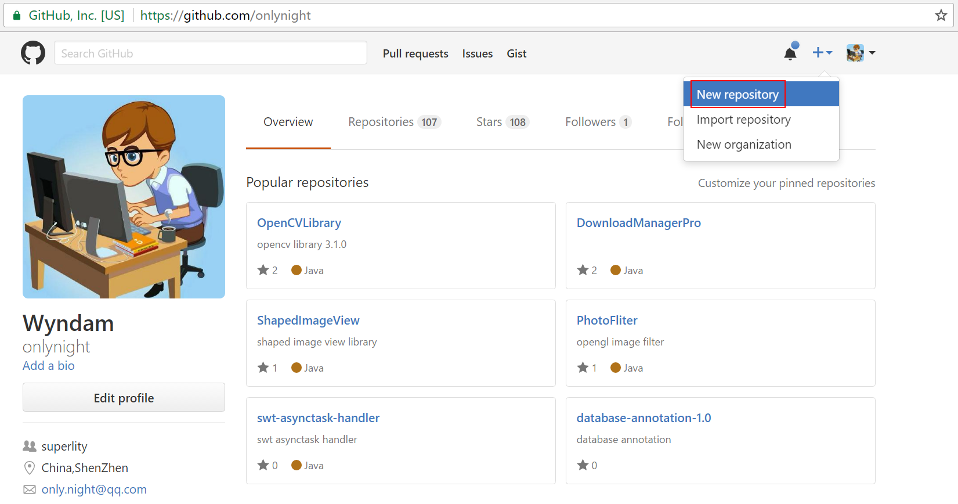Viewport: 958px width, 504px height.
Task: Select New repository from the menu
Action: [x=761, y=94]
